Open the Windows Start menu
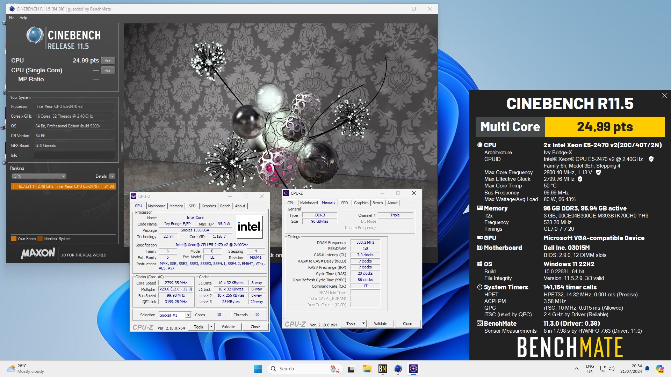Viewport: 671px width, 377px height. coord(258,369)
